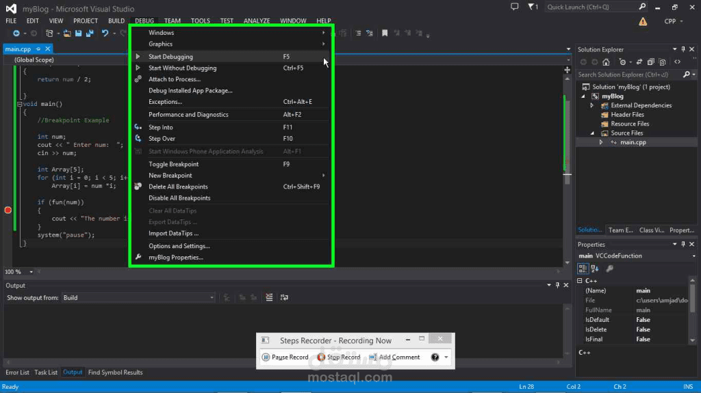Viewport: 701px width, 393px height.
Task: Open the CPP dropdown in the menu bar
Action: pyautogui.click(x=674, y=21)
